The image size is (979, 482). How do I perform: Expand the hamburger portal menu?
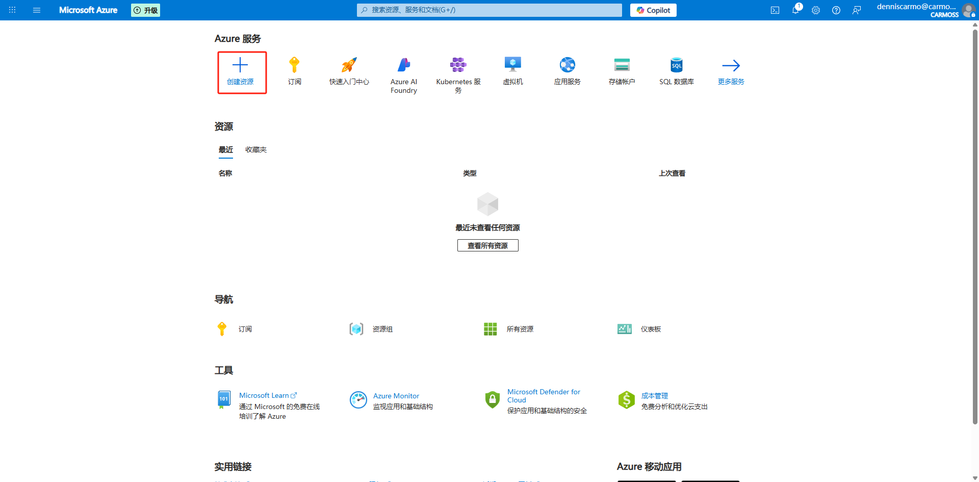(37, 10)
